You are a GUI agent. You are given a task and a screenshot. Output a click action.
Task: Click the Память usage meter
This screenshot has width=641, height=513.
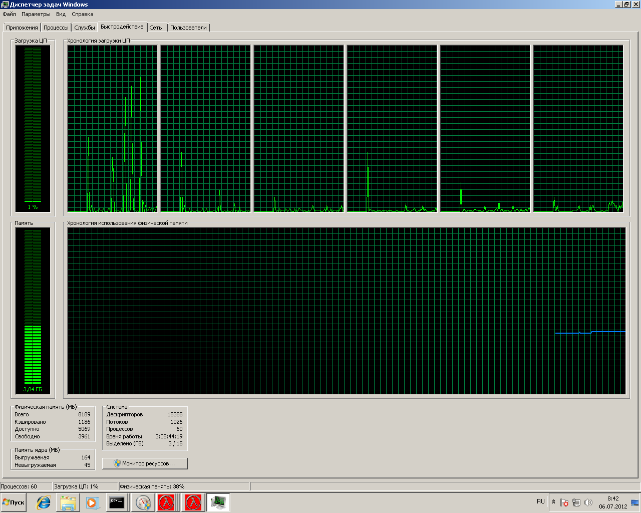pyautogui.click(x=33, y=311)
